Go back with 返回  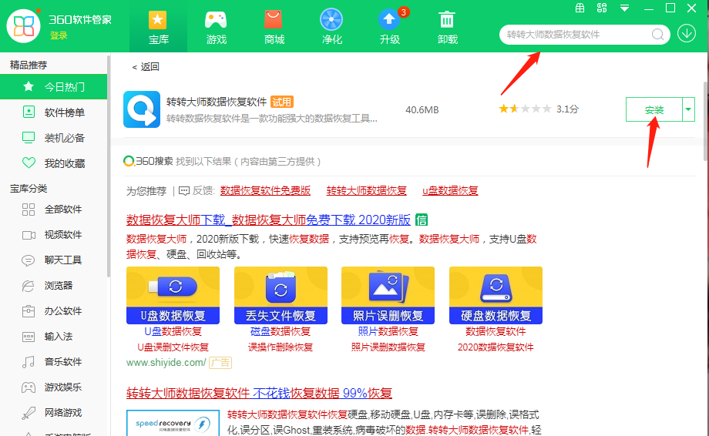146,67
